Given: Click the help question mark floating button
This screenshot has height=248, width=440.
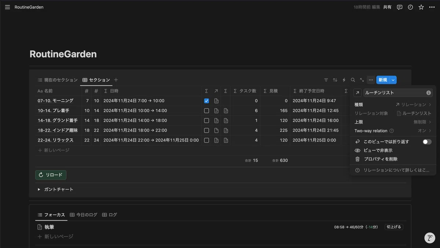Looking at the screenshot, I should click(x=430, y=238).
